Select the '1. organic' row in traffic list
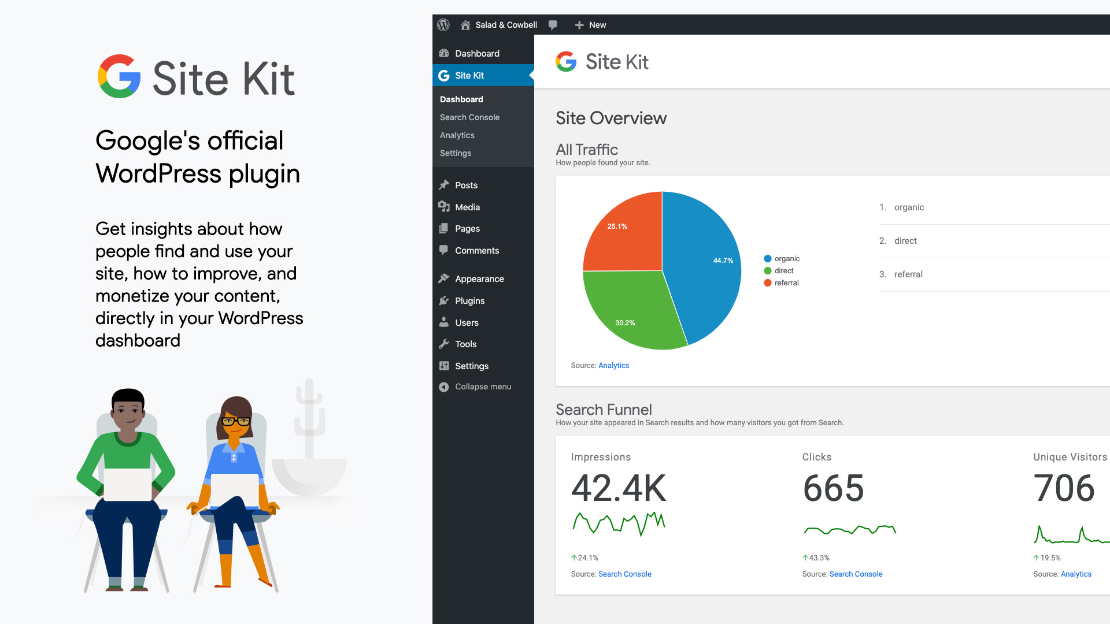 994,207
